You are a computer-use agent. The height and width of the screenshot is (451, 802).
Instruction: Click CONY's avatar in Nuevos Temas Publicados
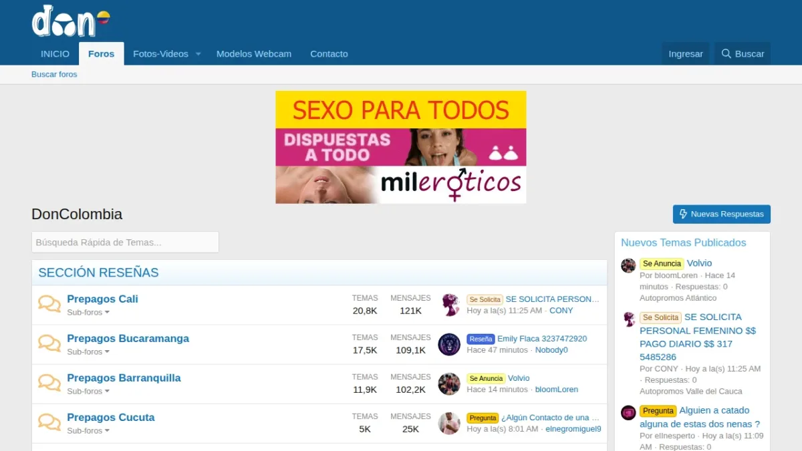(x=628, y=319)
